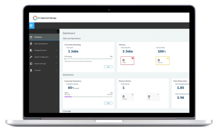The image size is (218, 133).
Task: Open the Reports and Logs menu item
Action: tap(44, 64)
